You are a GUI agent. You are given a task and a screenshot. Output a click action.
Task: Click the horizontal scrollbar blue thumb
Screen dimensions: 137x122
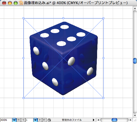[x=114, y=120]
